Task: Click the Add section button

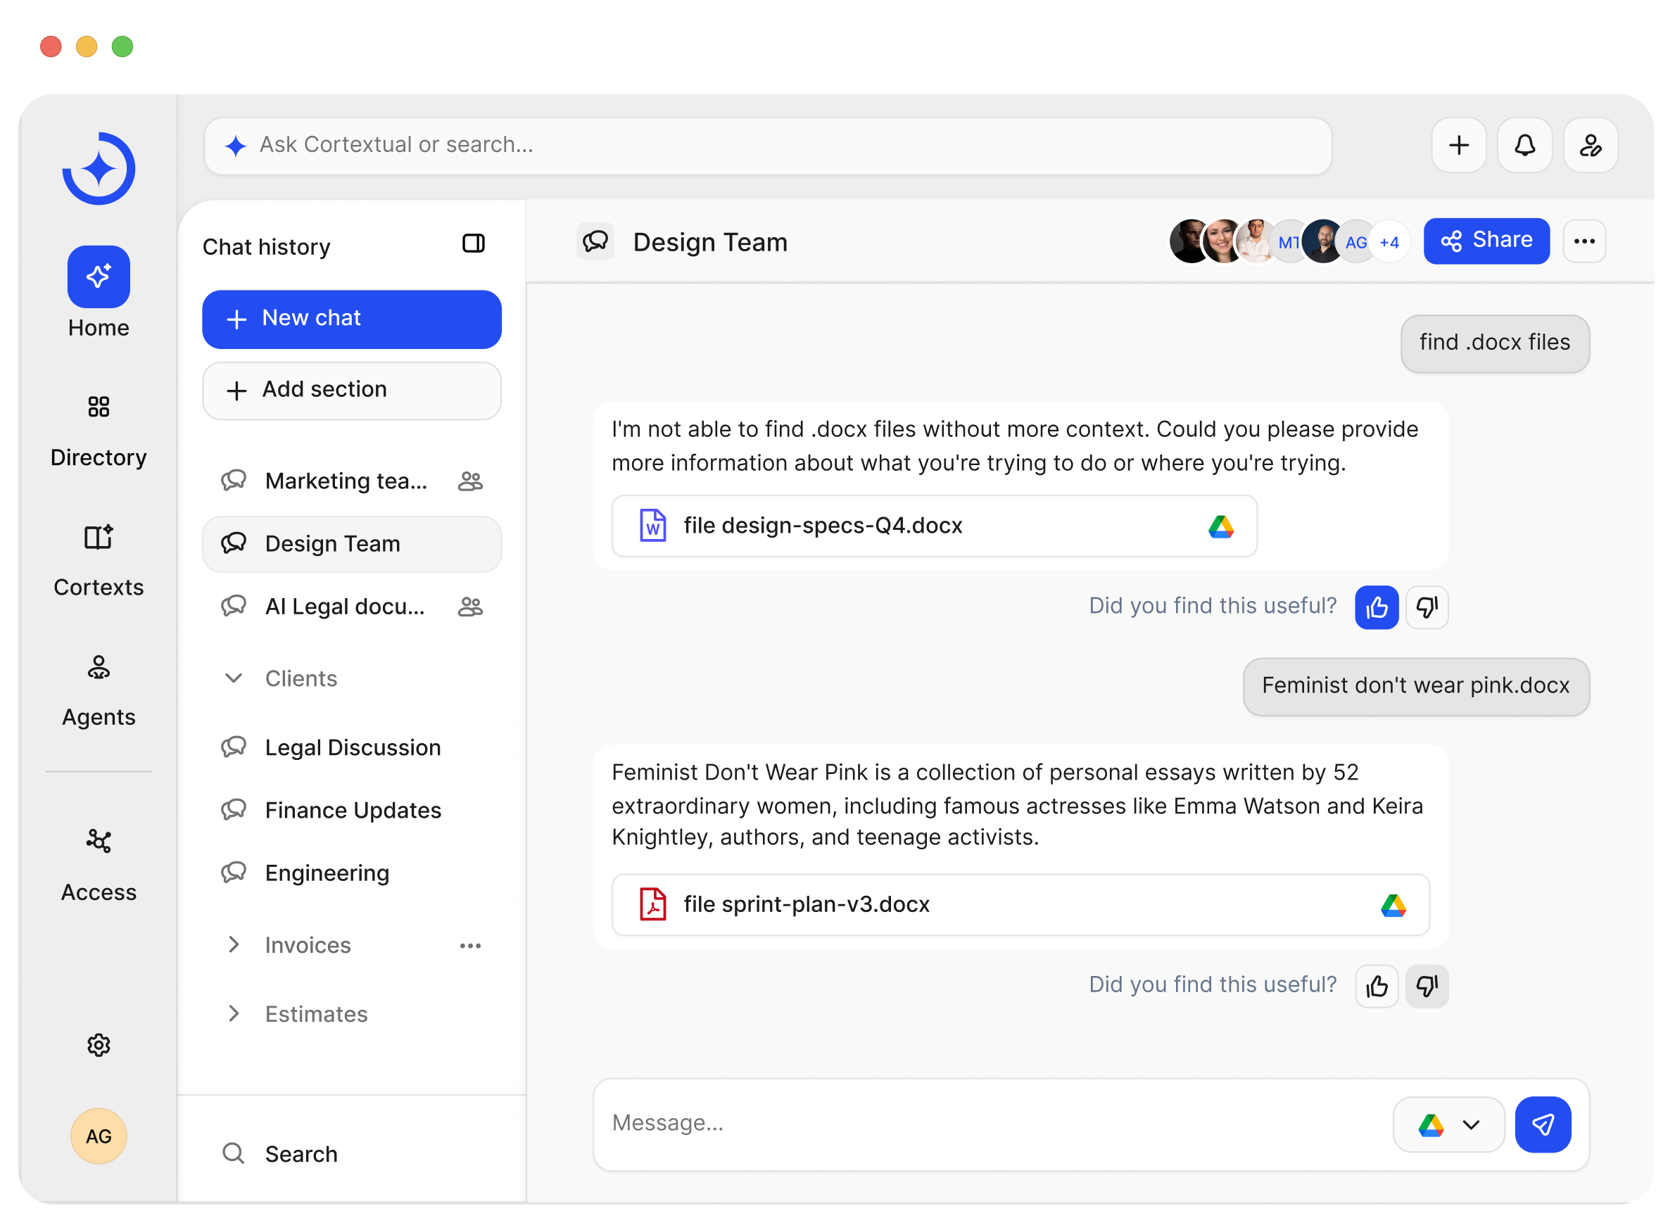Action: (x=352, y=390)
